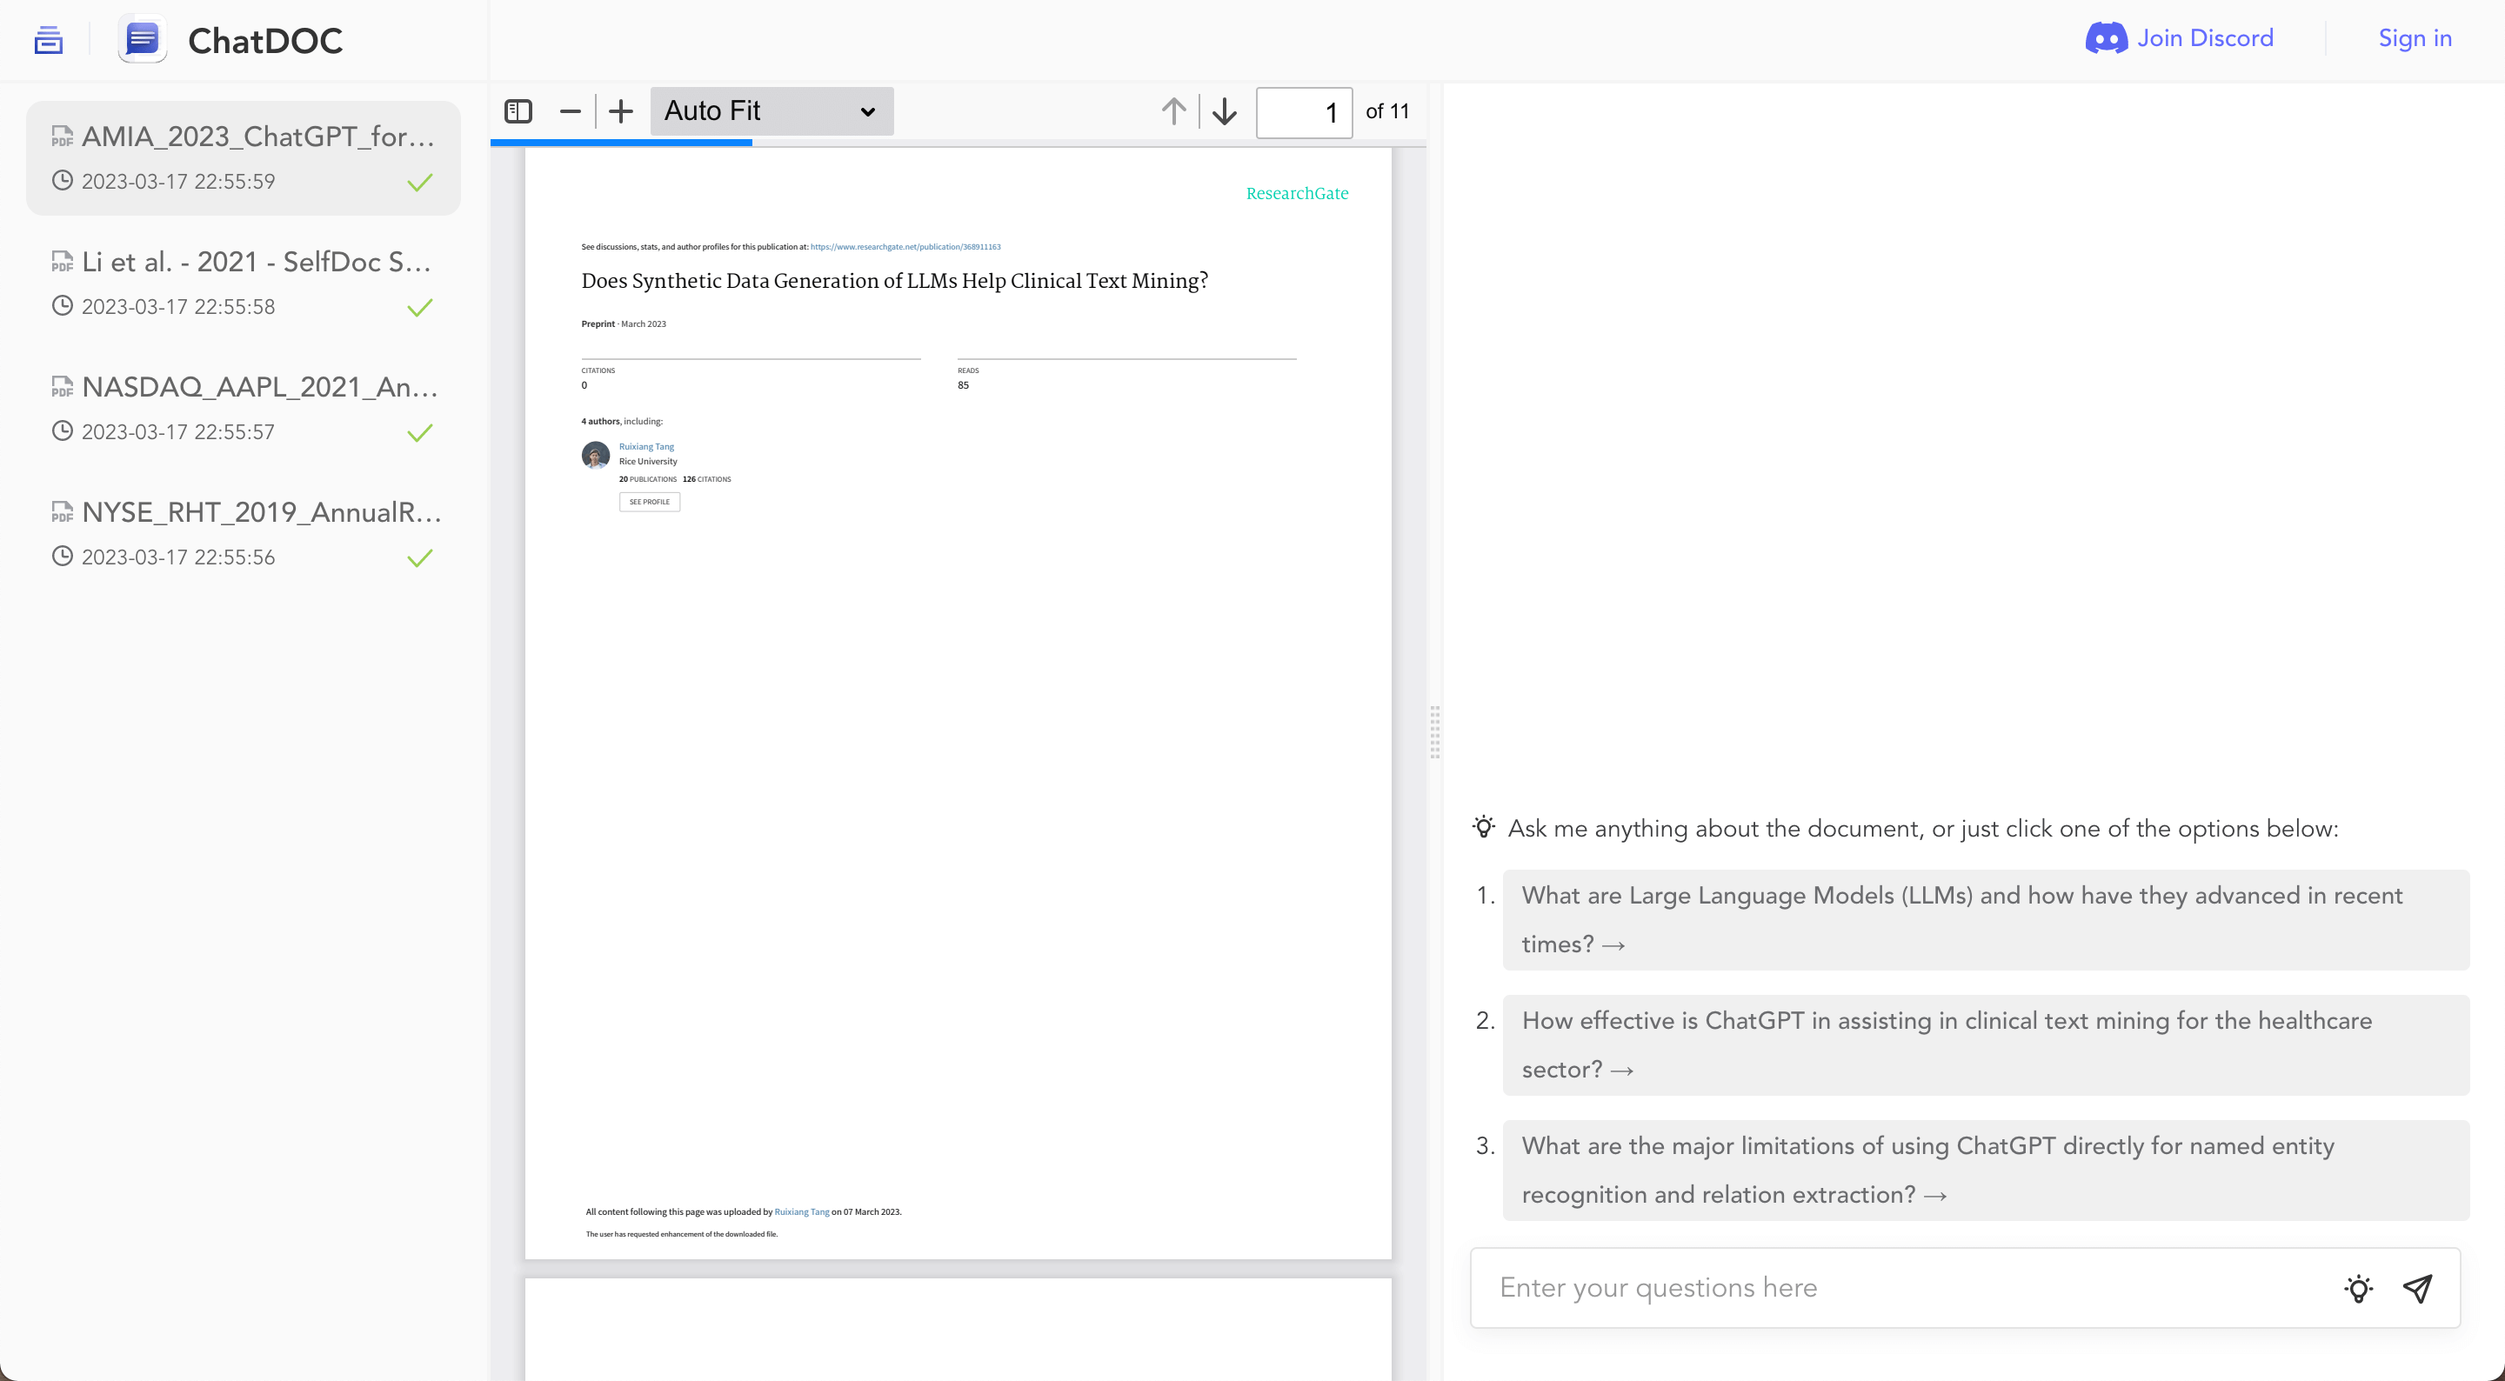
Task: Click the paper title Does Synthetic Data Generation
Action: click(x=895, y=281)
